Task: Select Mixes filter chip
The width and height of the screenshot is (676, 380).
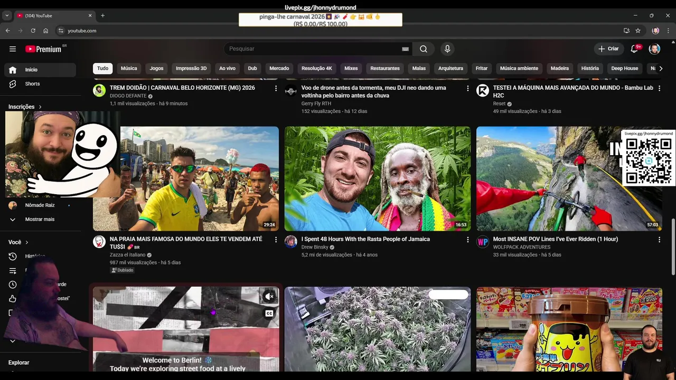Action: pyautogui.click(x=351, y=69)
